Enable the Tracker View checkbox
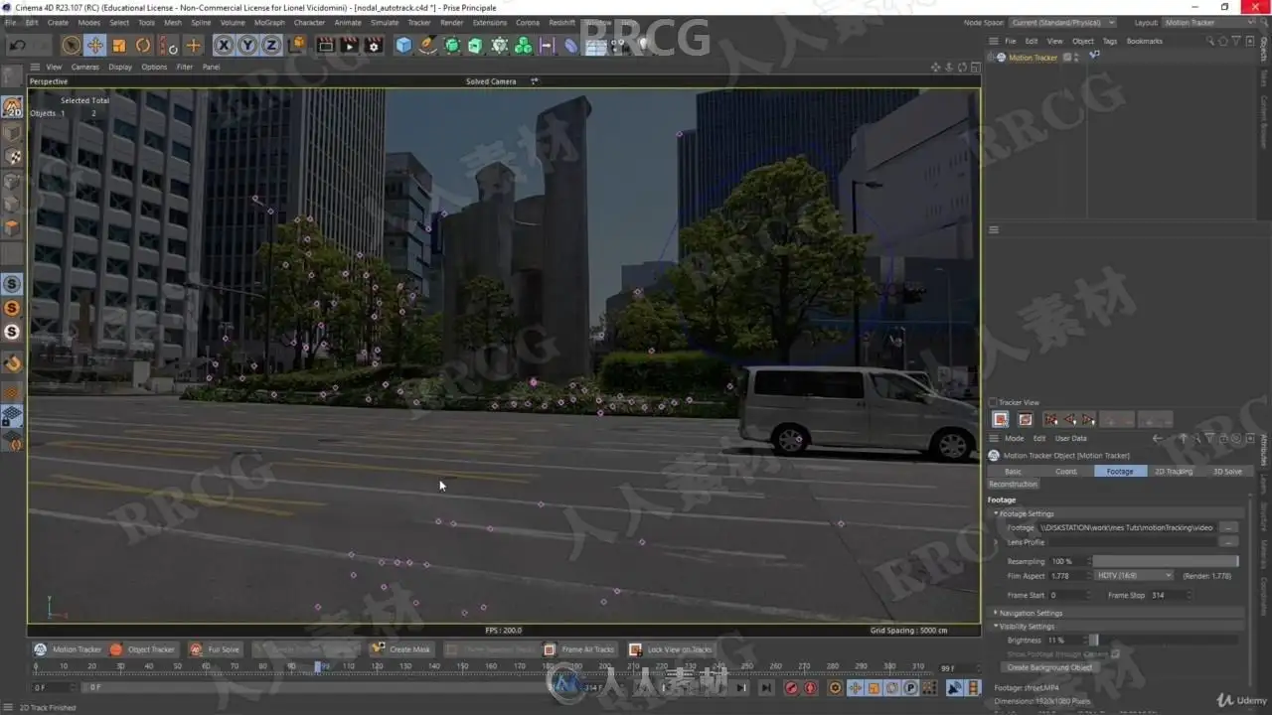The image size is (1272, 715). click(x=993, y=402)
